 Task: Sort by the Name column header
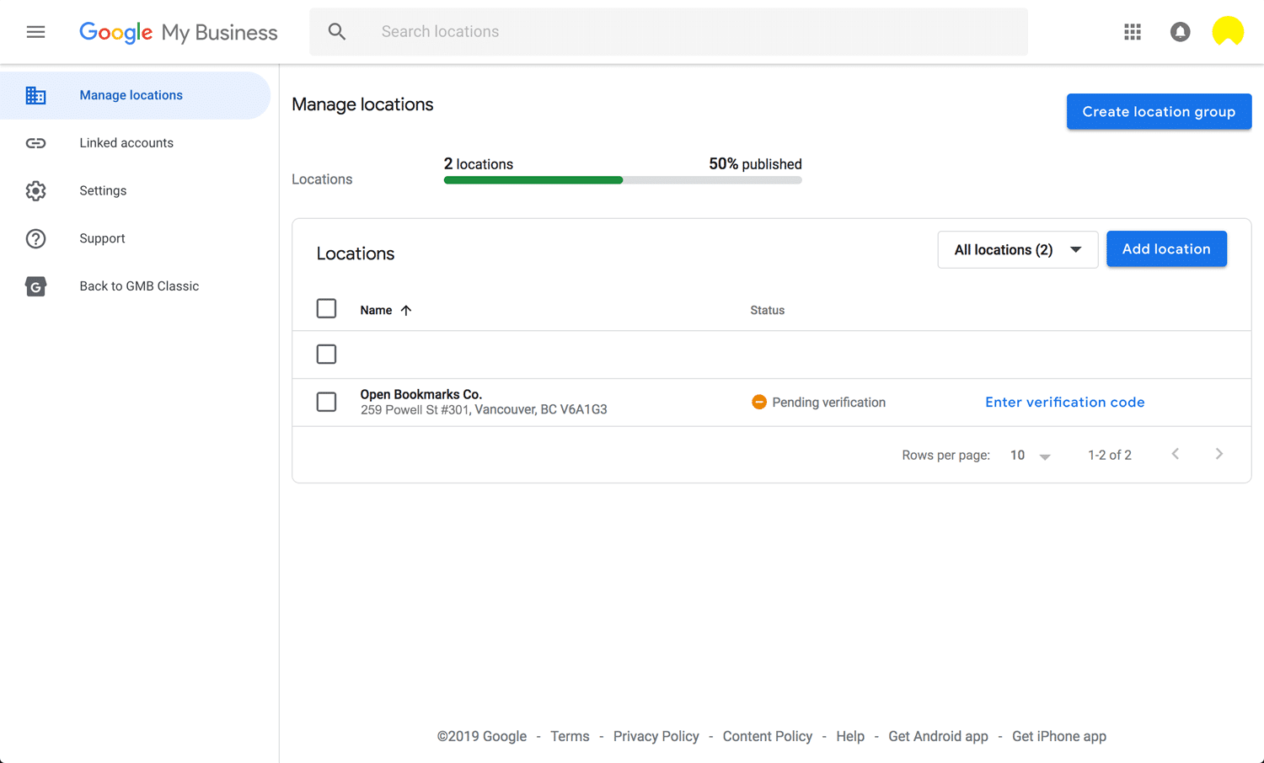(376, 310)
